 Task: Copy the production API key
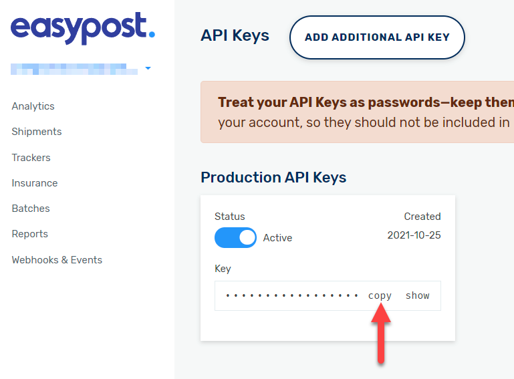coord(380,295)
